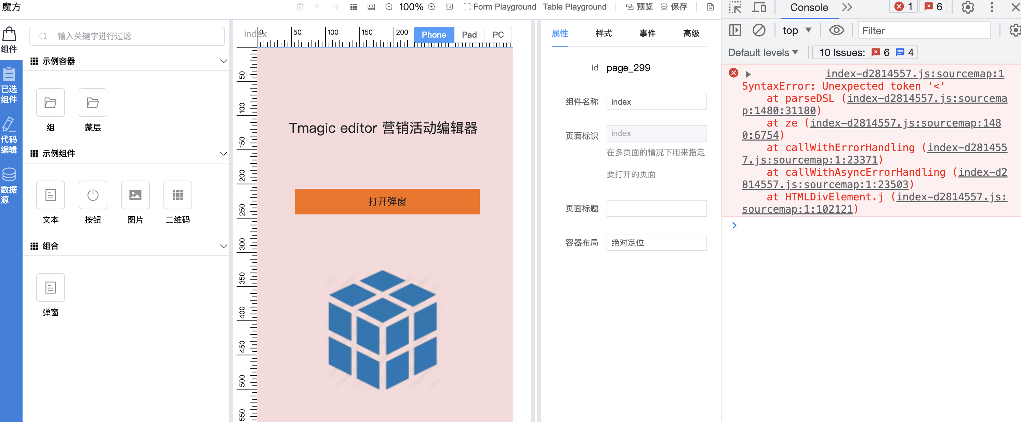Click the blue cube image on canvas
1021x422 pixels.
tap(382, 330)
